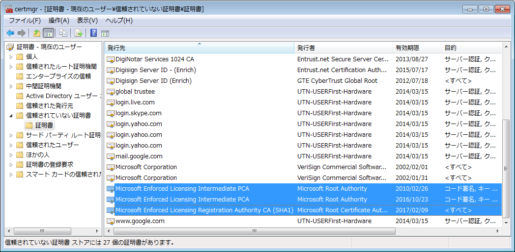Click the Copy toolbar icon

(63, 33)
